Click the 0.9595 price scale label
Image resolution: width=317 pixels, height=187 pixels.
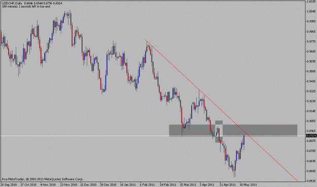(311, 61)
